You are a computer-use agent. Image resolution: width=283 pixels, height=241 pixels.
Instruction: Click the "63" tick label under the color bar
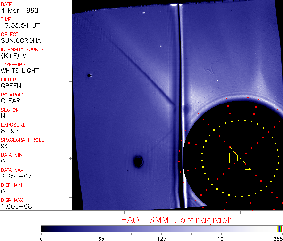tap(100, 238)
